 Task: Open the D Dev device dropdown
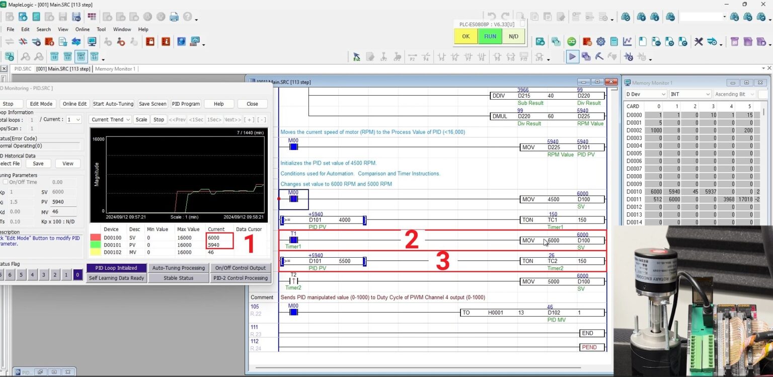[645, 94]
